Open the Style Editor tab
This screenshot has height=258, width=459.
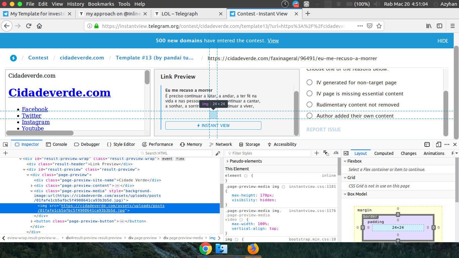(121, 144)
